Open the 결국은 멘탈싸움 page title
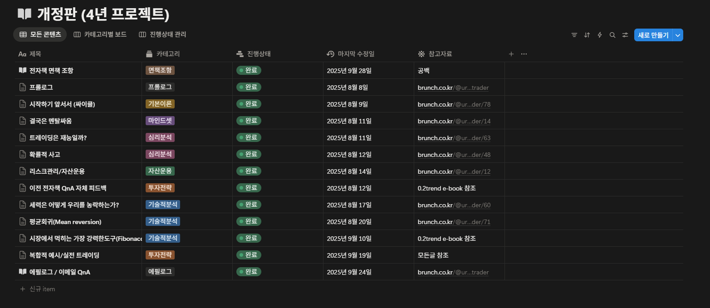The image size is (710, 308). tap(50, 121)
